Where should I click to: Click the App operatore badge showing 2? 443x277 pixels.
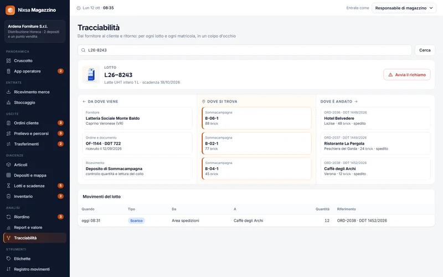[x=60, y=71]
